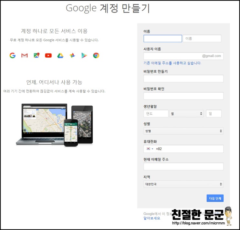Focus the 비밀번호 만들기 field
The height and width of the screenshot is (230, 240).
[183, 79]
